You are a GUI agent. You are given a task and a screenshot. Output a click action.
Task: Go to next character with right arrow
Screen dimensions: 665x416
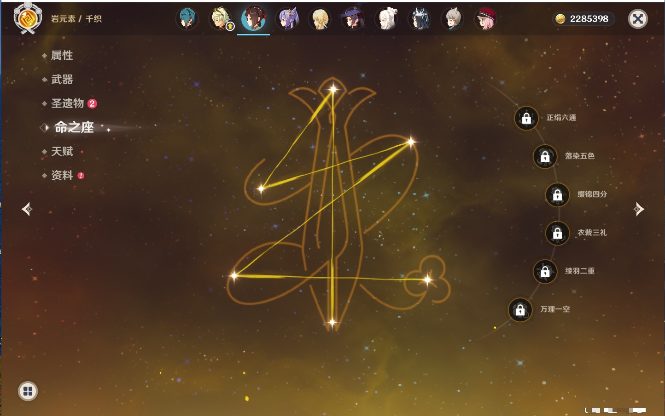639,209
